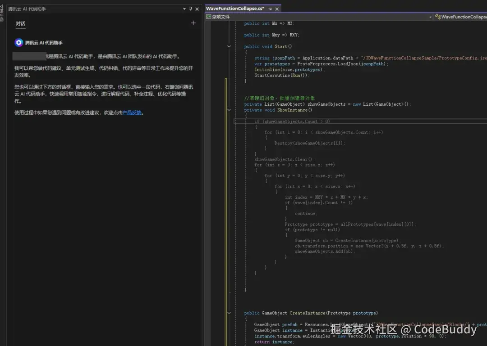The width and height of the screenshot is (487, 346).
Task: Close the WaveFunctionCollapse.cs tab
Action: click(277, 9)
